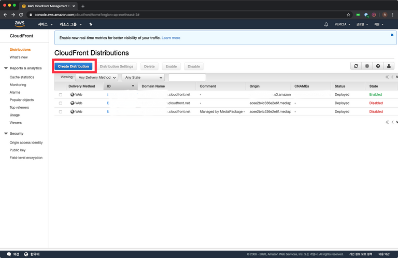The image size is (398, 258).
Task: Click the browser back arrow
Action: pos(5,15)
